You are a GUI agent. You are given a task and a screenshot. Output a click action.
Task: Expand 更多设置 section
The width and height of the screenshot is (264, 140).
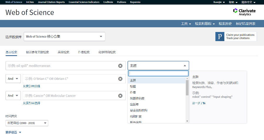click(x=14, y=132)
